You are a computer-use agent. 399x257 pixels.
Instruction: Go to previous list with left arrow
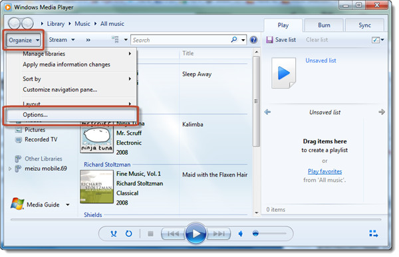click(x=267, y=112)
